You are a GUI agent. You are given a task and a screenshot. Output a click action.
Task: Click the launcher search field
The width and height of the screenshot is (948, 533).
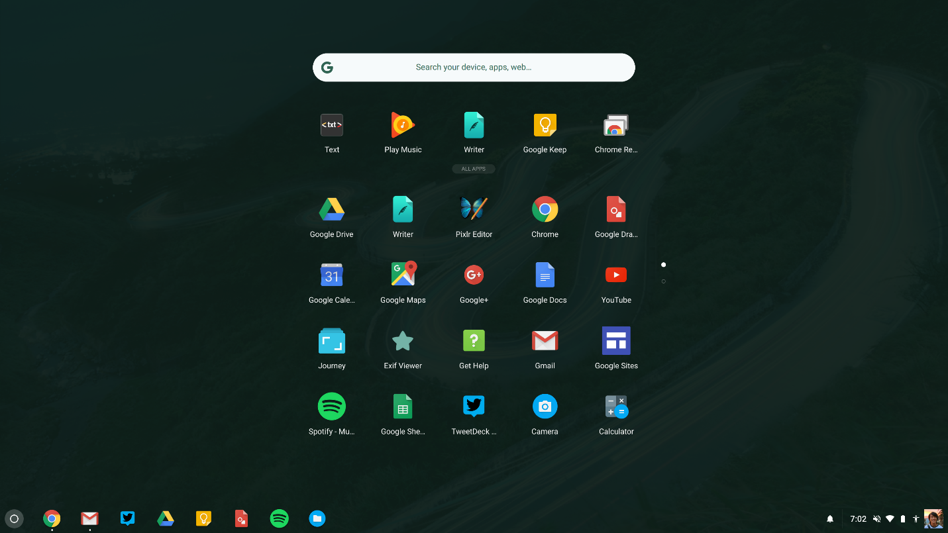pos(474,68)
